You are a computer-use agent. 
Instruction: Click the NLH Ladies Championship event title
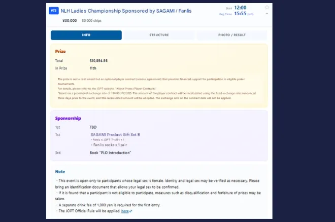(x=126, y=11)
